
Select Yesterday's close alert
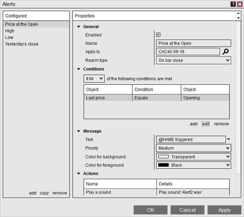[x=36, y=44]
